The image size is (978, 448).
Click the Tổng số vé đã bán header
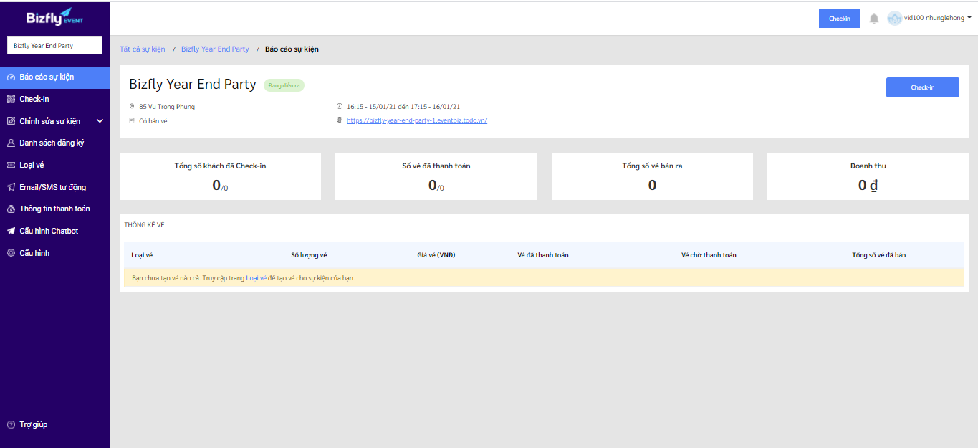click(x=878, y=255)
